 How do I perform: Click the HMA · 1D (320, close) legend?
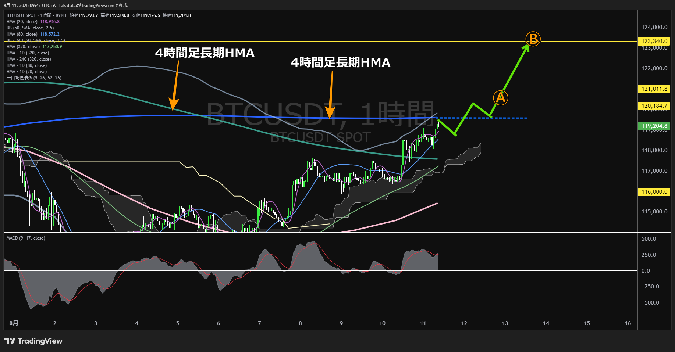coord(28,53)
